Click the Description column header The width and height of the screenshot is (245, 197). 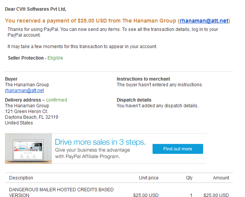[x=21, y=178]
